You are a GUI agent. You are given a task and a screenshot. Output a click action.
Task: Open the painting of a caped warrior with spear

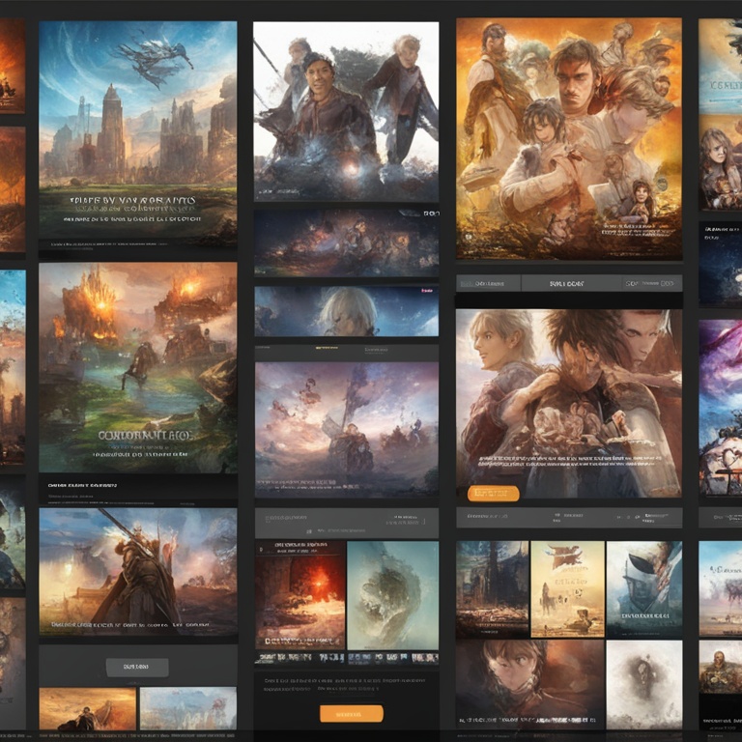point(138,572)
